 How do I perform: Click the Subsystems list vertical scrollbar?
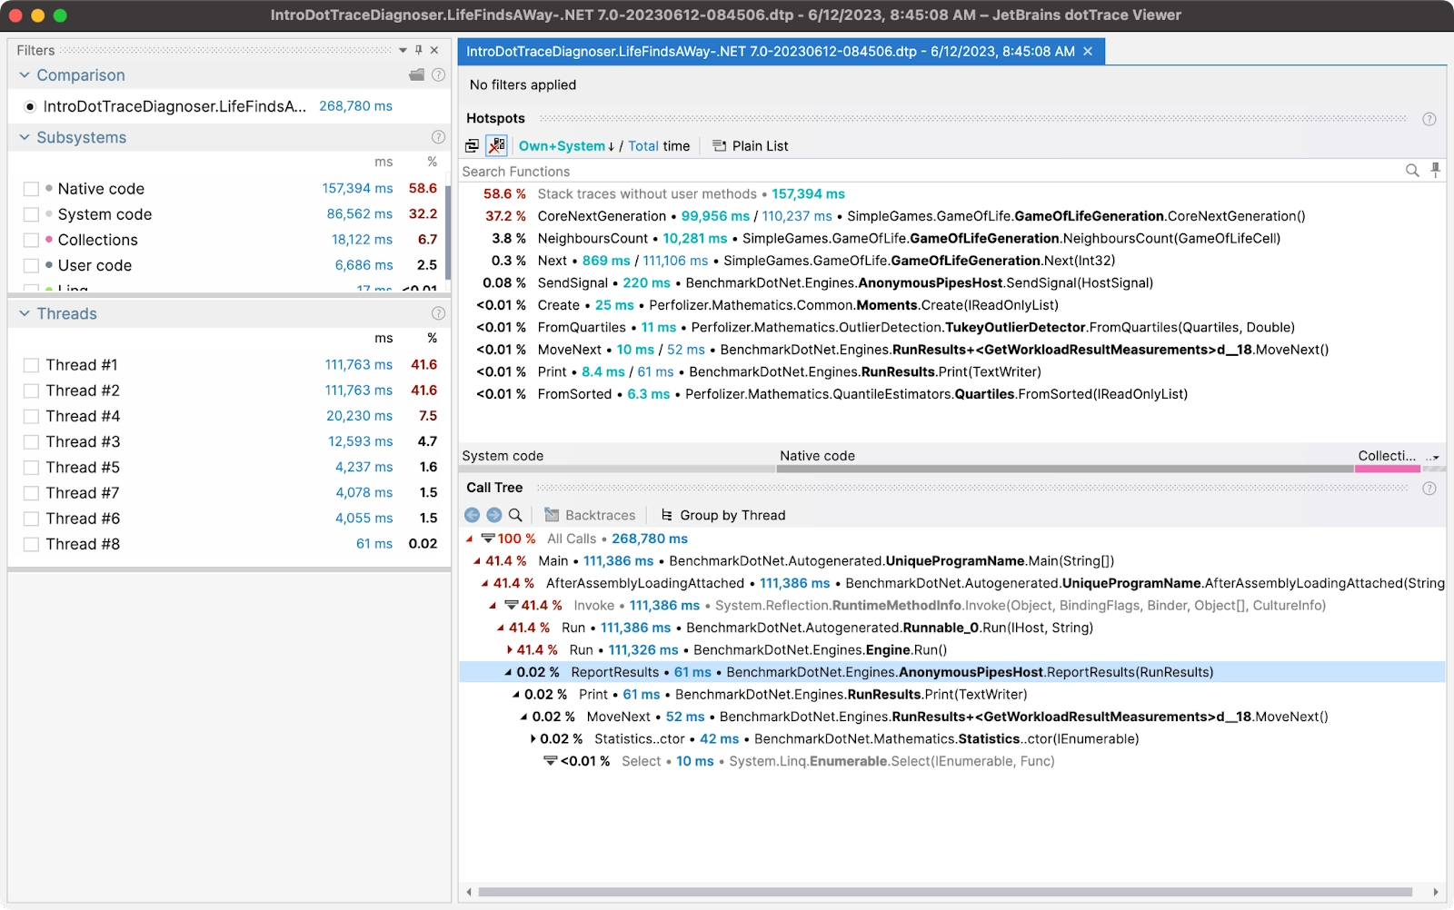pyautogui.click(x=448, y=231)
